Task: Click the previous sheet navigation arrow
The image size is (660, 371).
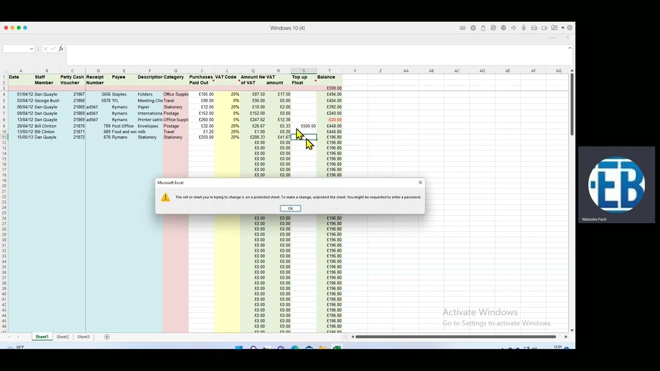Action: (x=9, y=336)
